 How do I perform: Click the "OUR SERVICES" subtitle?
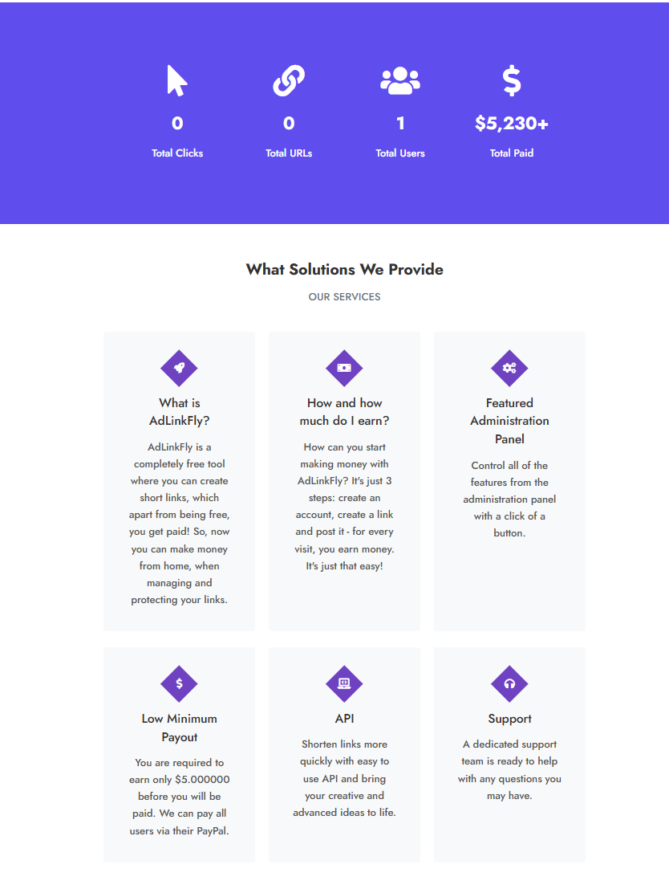tap(344, 297)
